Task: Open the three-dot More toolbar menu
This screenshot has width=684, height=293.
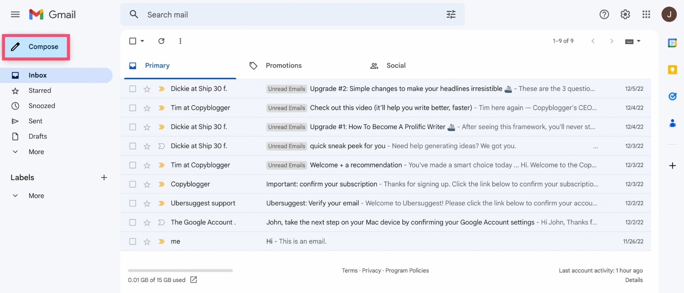Action: (x=180, y=41)
